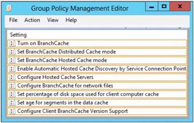Click the Group Policy Management Editor title bar icon
This screenshot has width=194, height=123.
tap(9, 8)
